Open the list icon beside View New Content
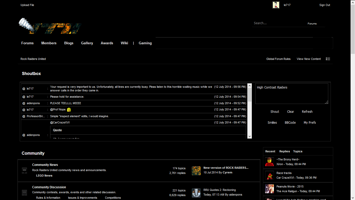The width and height of the screenshot is (355, 200). 328,59
